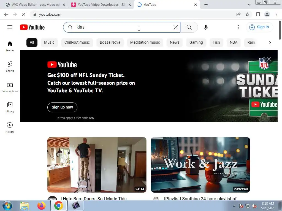This screenshot has width=282, height=211.
Task: Select the News filter chip
Action: coord(175,43)
